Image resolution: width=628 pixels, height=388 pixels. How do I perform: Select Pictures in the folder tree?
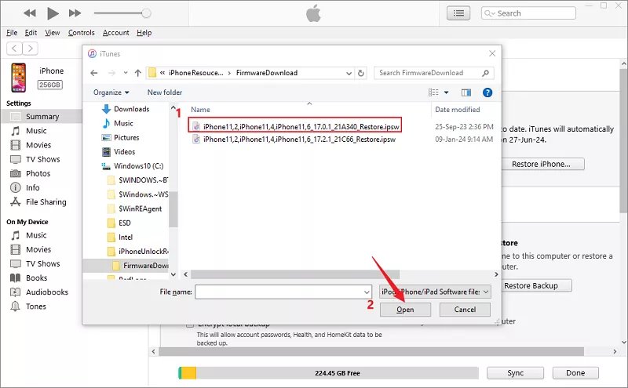point(126,138)
